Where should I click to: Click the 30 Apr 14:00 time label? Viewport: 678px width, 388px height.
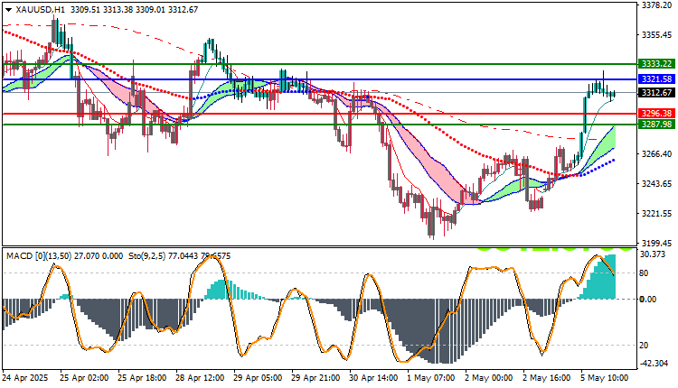[373, 378]
